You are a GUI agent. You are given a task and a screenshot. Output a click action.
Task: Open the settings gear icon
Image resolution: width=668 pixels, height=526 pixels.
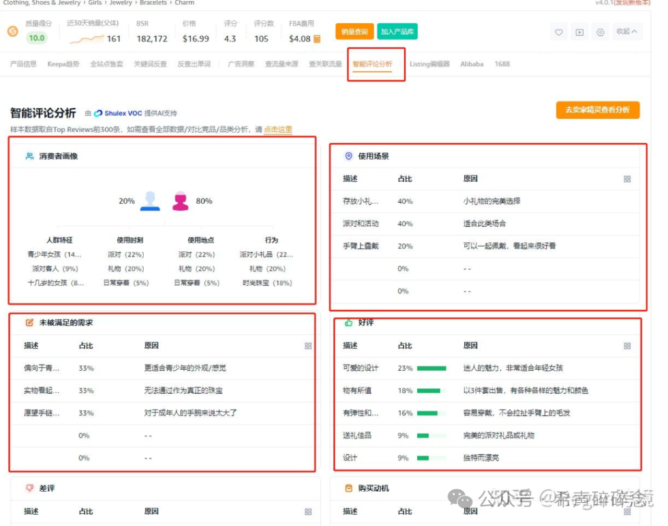(x=600, y=32)
